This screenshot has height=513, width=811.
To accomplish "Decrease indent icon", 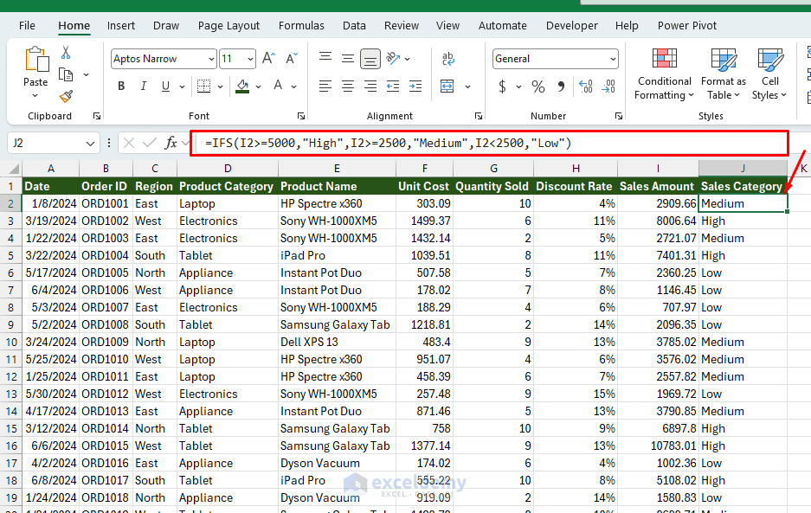I will point(393,87).
